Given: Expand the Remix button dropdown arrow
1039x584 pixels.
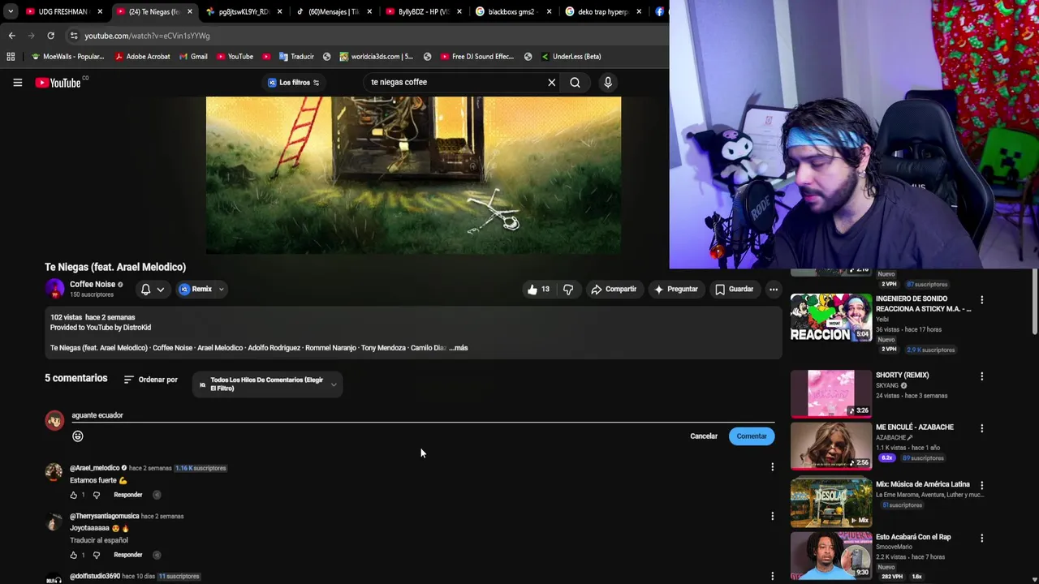Looking at the screenshot, I should (x=221, y=290).
